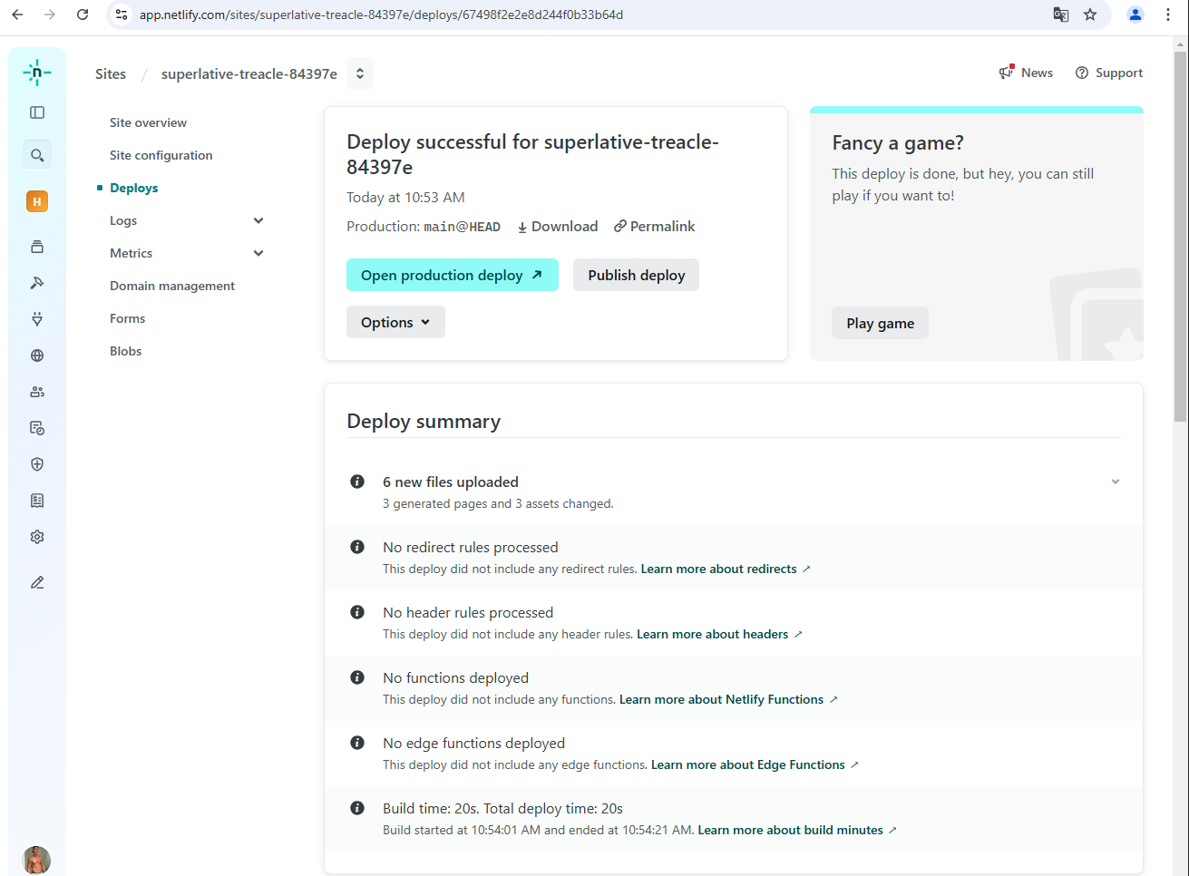Open the gear settings icon in sidebar
This screenshot has height=876, width=1189.
37,537
